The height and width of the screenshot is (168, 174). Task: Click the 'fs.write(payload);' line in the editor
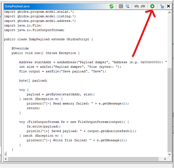(x=44, y=126)
